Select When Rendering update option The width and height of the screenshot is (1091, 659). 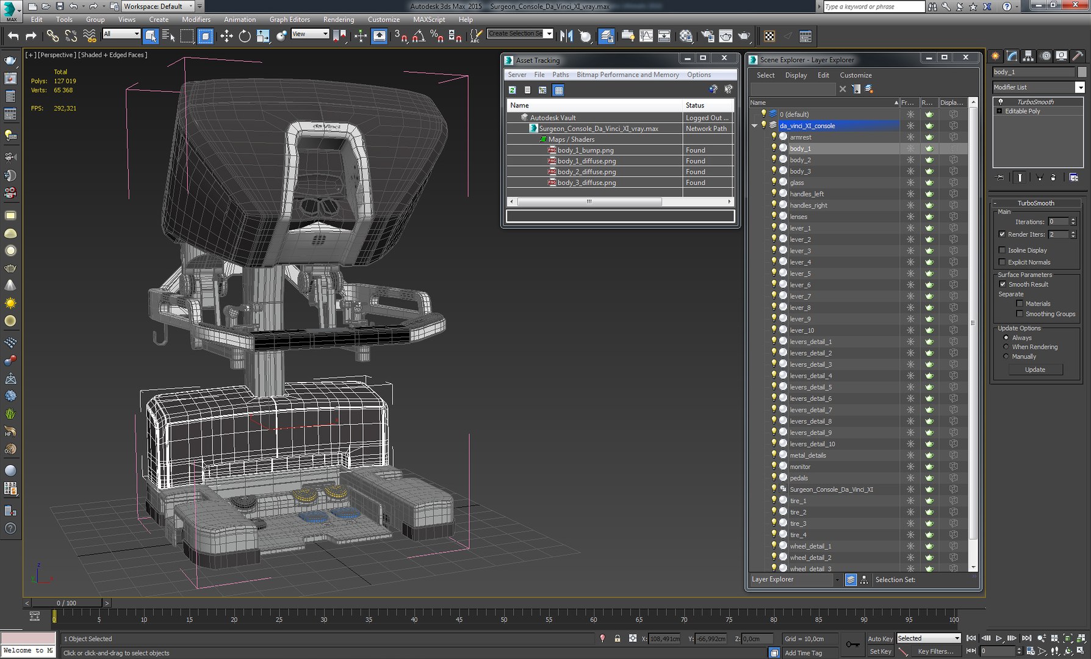[x=1006, y=347]
